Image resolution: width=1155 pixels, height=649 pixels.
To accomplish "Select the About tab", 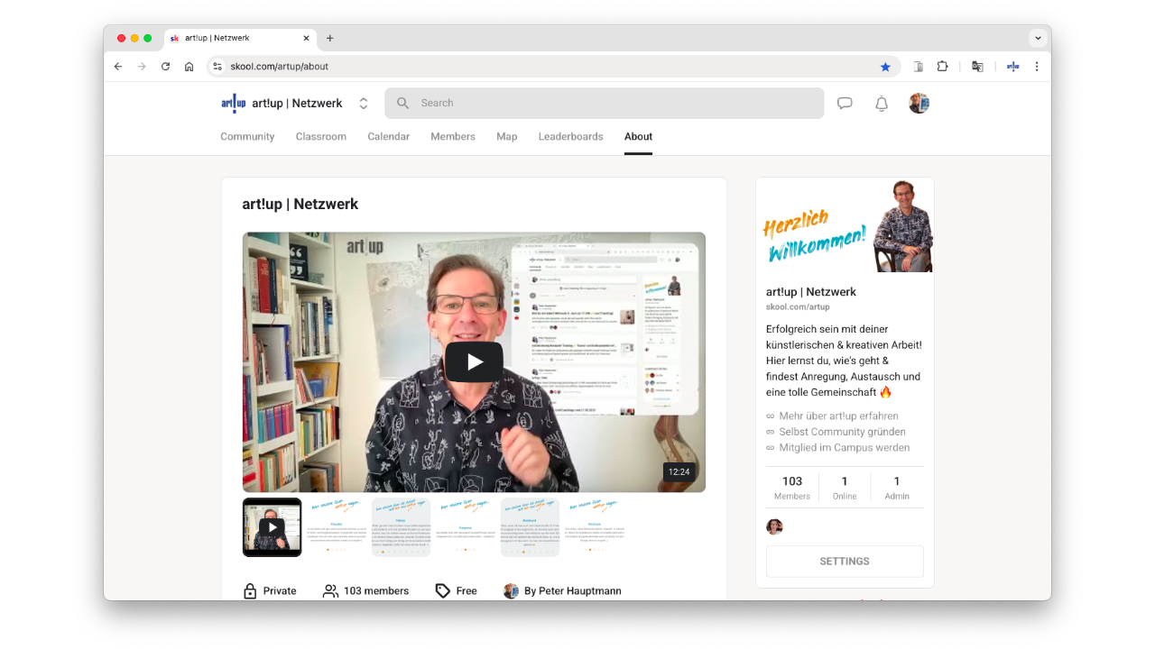I will (x=638, y=137).
